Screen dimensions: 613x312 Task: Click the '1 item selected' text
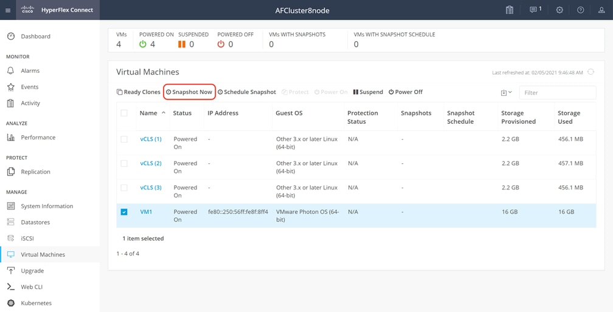pyautogui.click(x=143, y=239)
